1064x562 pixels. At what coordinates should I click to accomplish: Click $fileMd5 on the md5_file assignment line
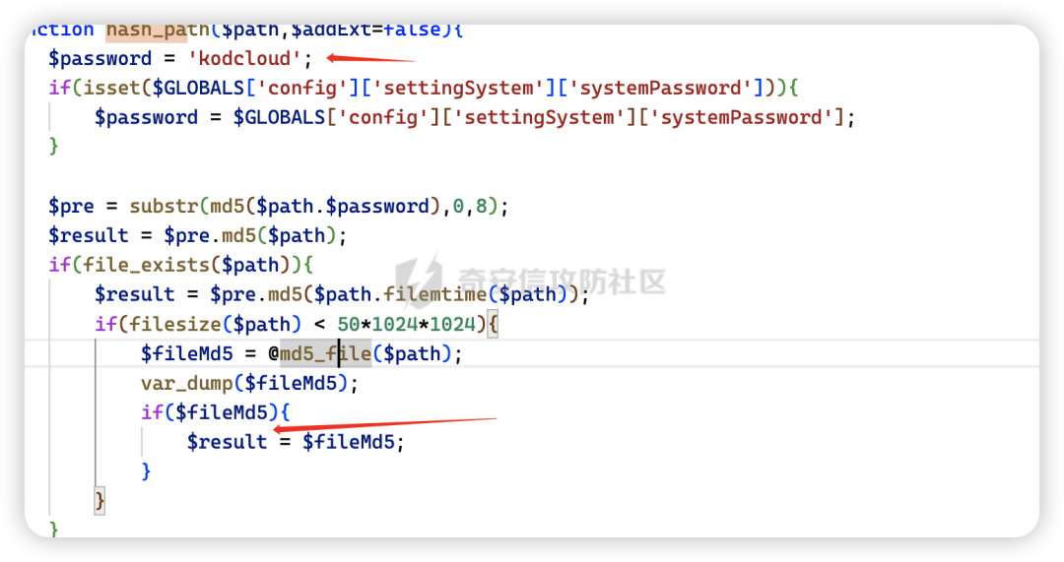pyautogui.click(x=186, y=354)
